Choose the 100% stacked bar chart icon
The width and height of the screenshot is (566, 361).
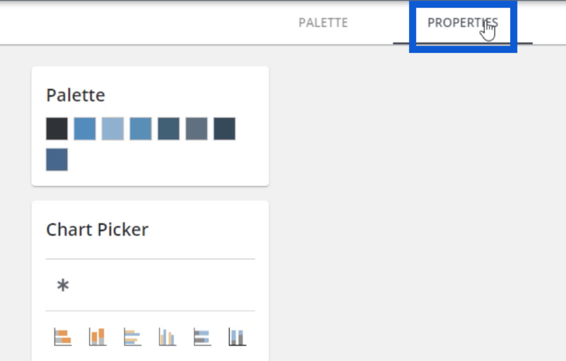202,337
